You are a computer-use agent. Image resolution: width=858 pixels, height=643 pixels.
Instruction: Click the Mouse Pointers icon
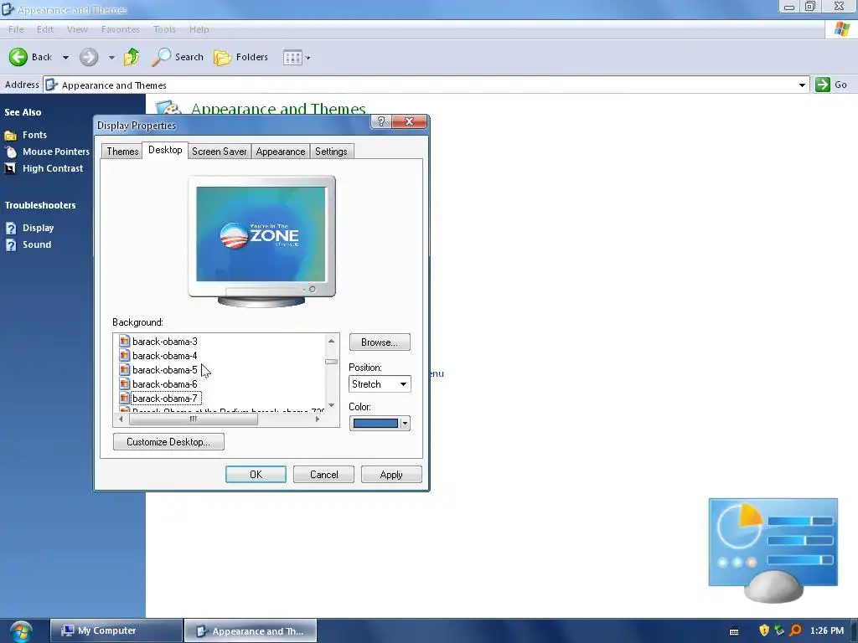10,152
